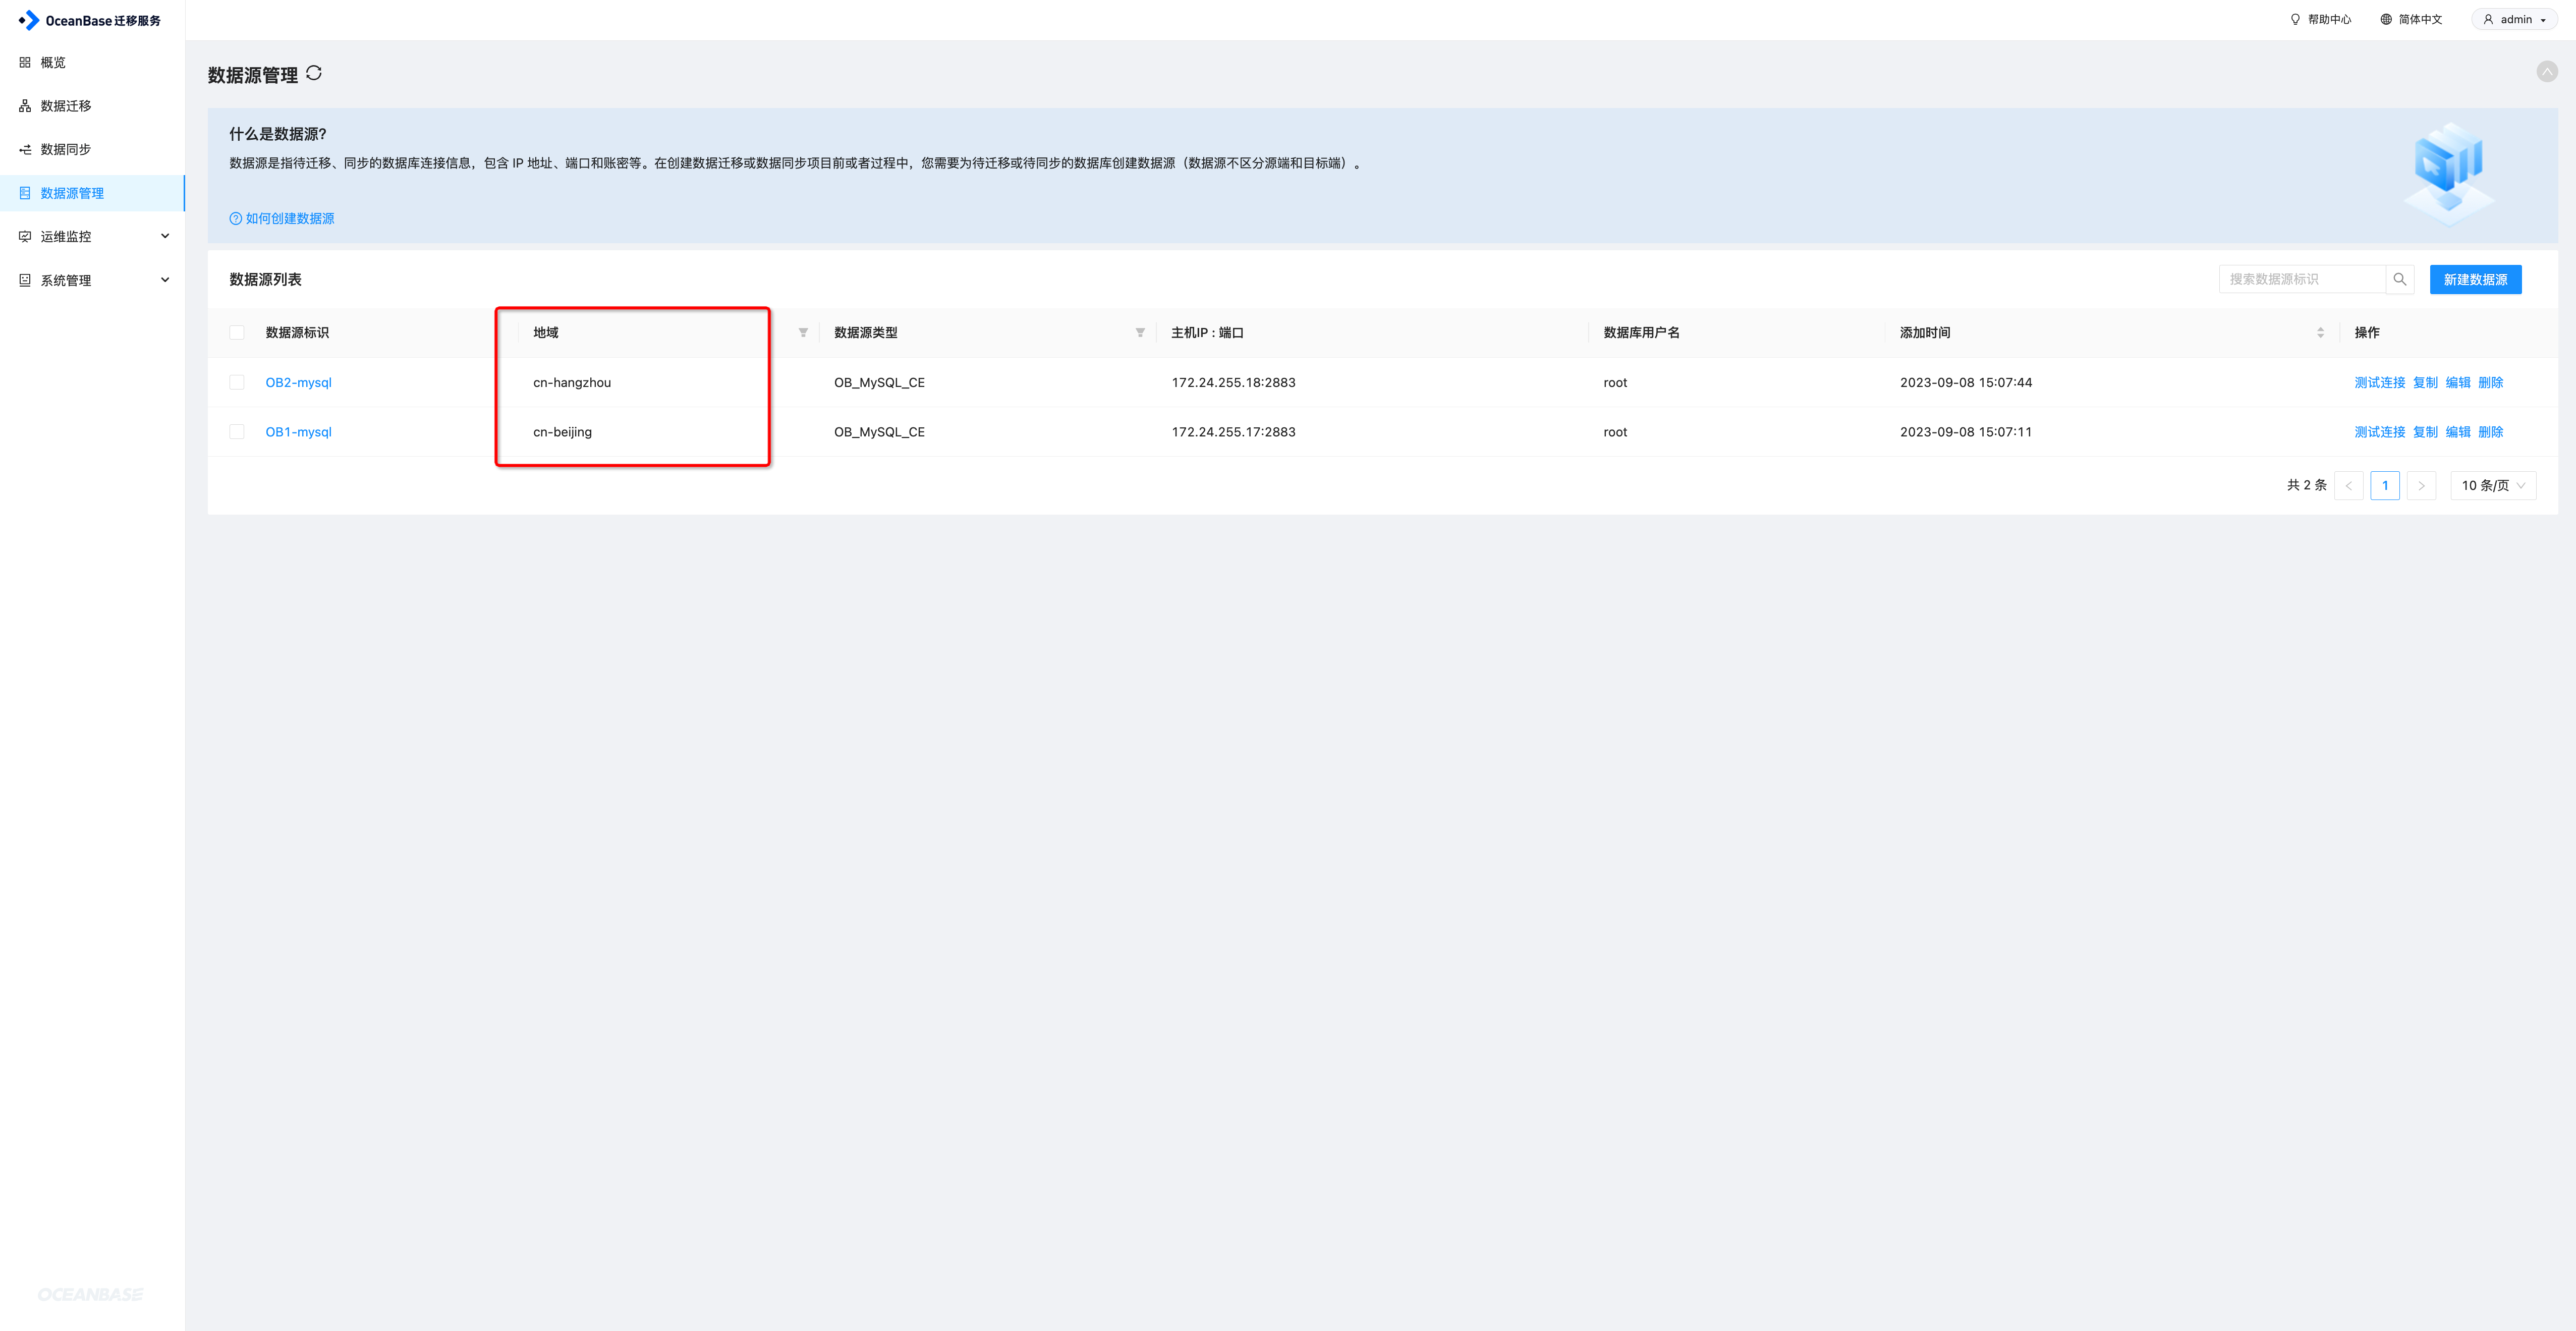Click the search magnifier icon
Image resolution: width=2576 pixels, height=1331 pixels.
[2399, 280]
